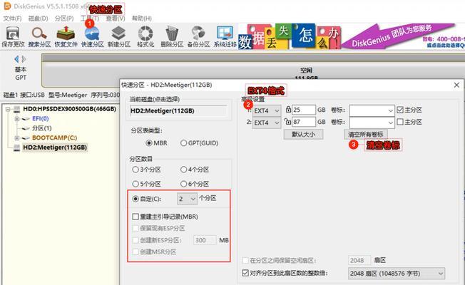Image resolution: width=465 pixels, height=285 pixels.
Task: Check 主分区 for partition 2
Action: tap(400, 122)
